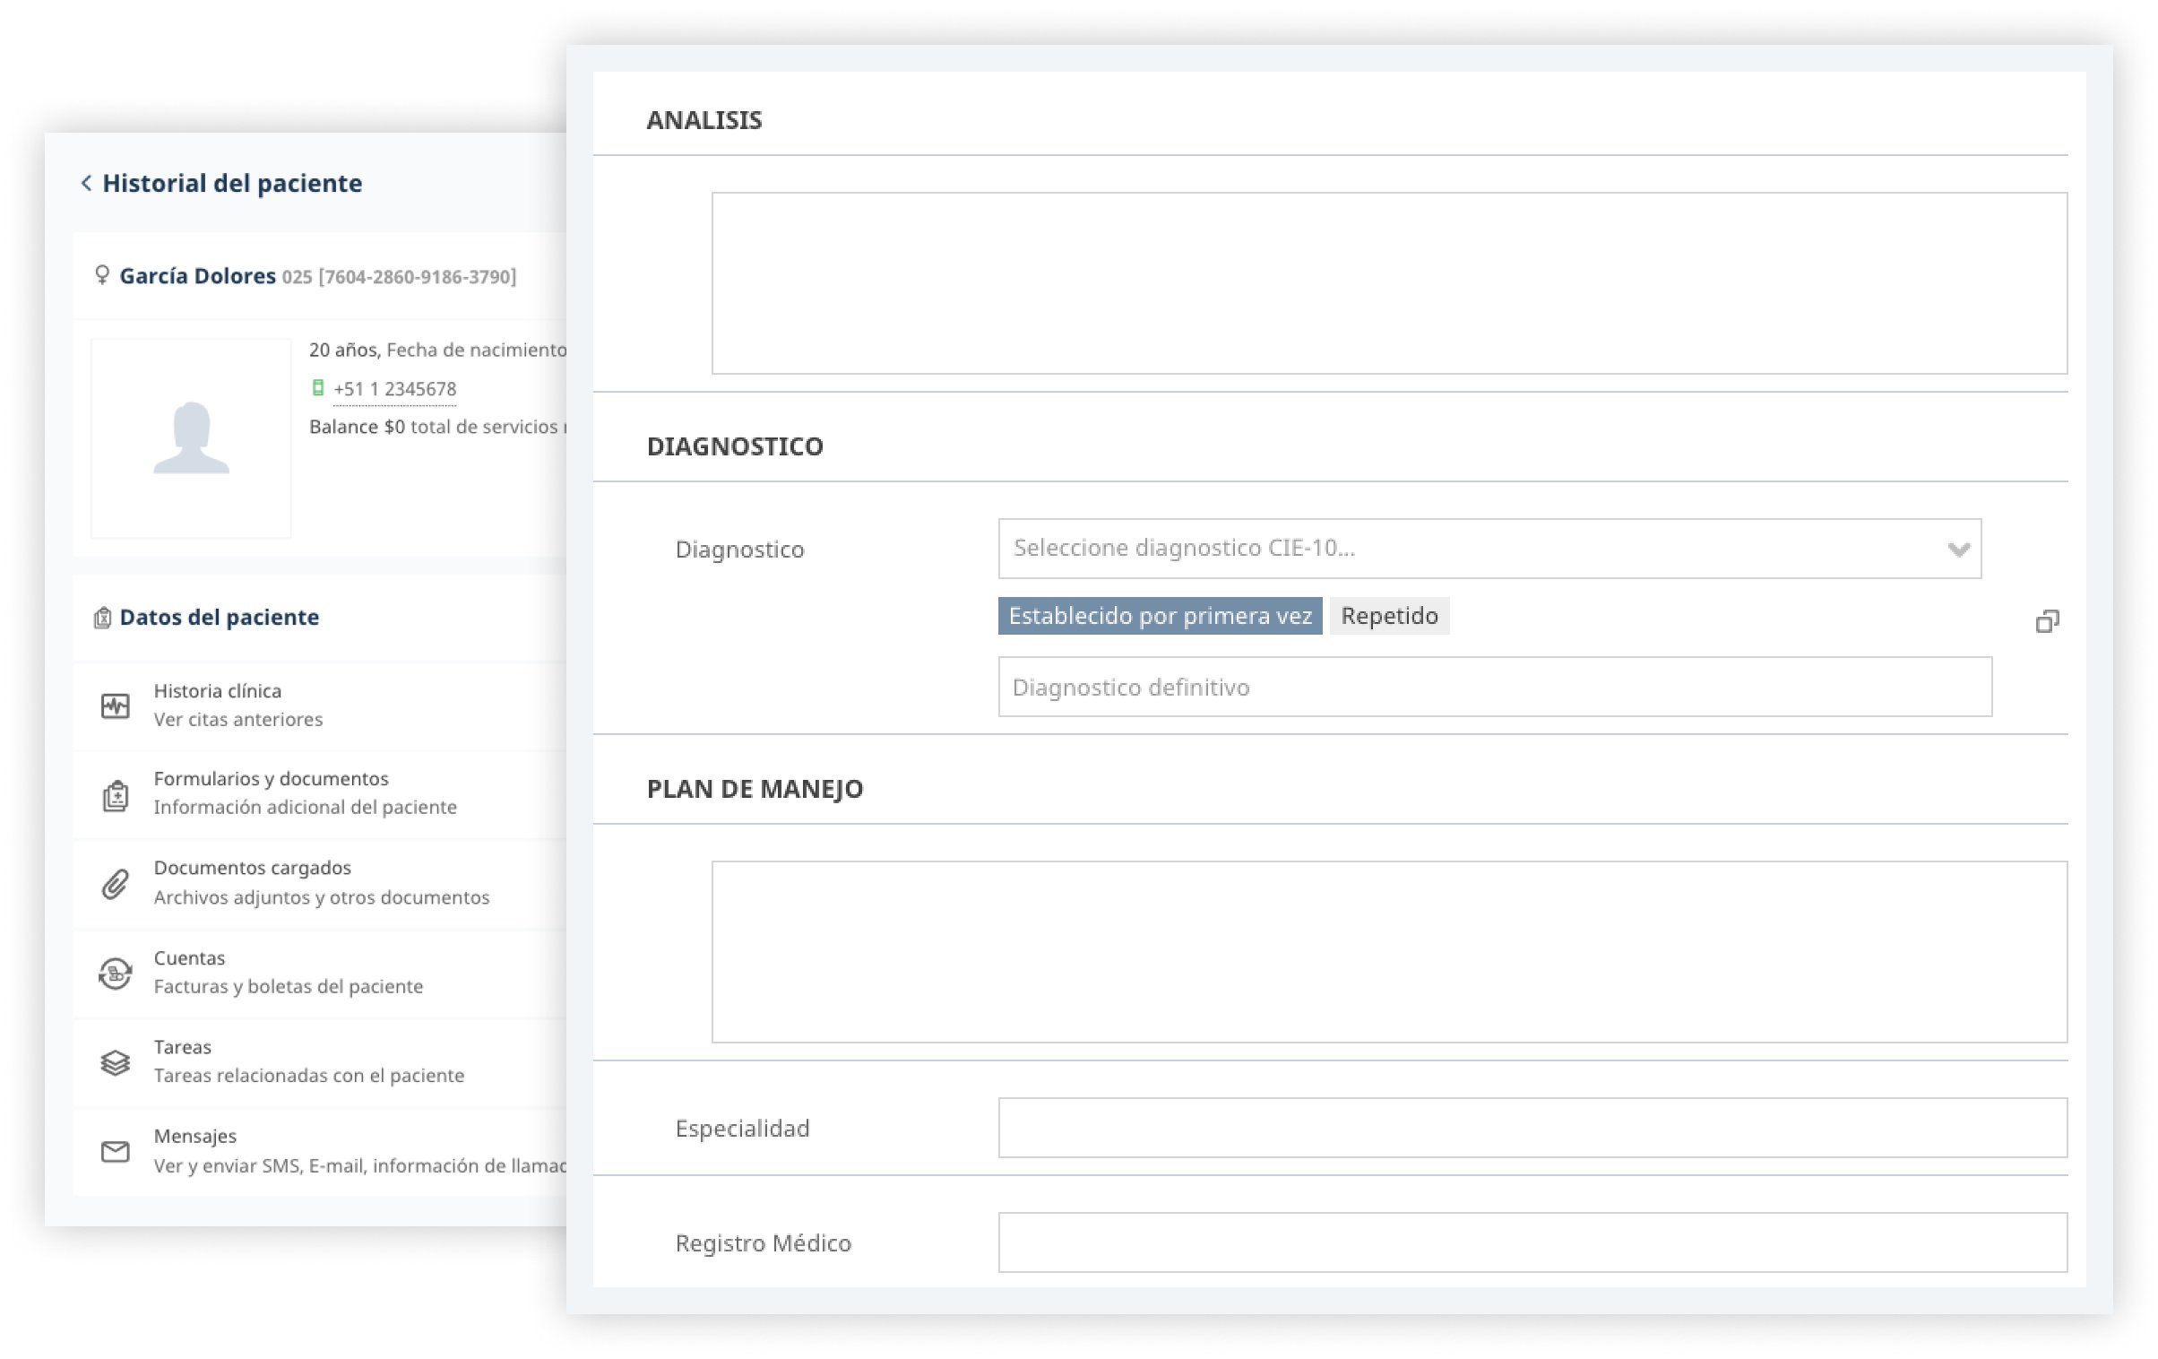Click the green phone icon
The width and height of the screenshot is (2158, 1359).
(317, 388)
